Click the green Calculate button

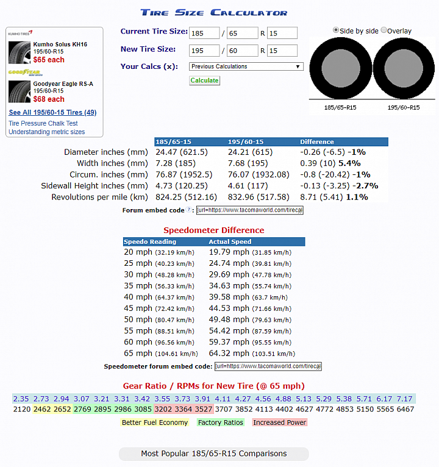point(204,80)
